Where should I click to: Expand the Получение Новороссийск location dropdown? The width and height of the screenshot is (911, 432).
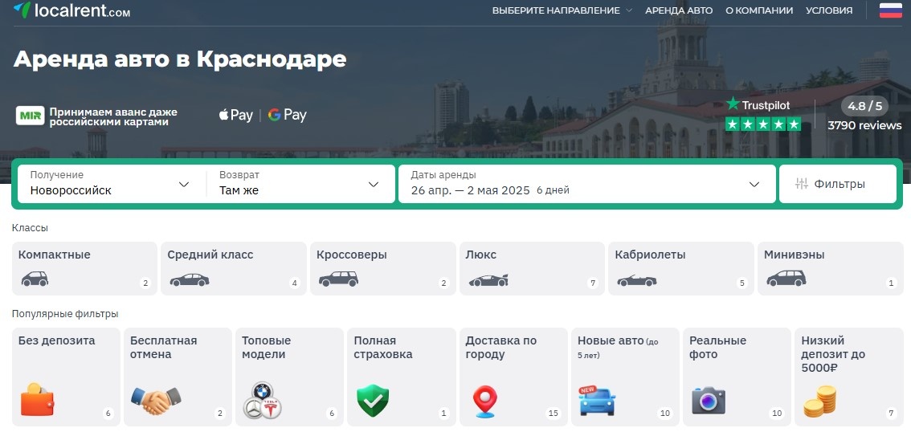112,184
